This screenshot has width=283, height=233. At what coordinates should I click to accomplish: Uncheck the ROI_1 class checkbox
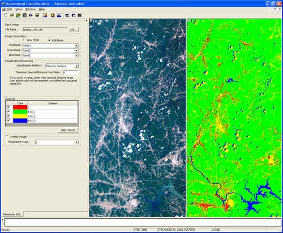8,111
